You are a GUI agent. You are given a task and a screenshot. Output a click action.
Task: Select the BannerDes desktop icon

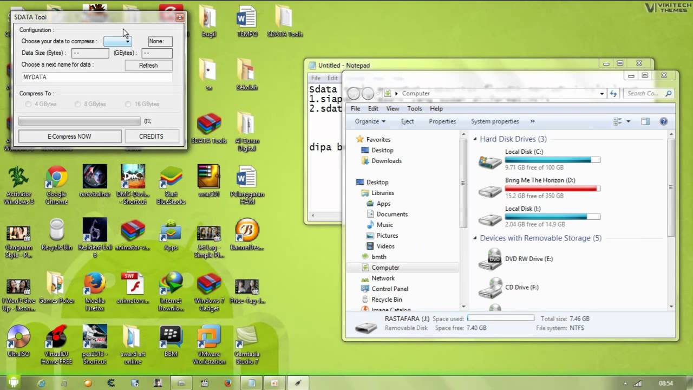tap(247, 234)
